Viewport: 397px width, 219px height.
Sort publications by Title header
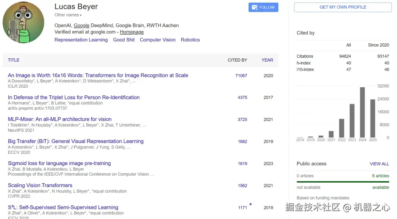click(14, 60)
